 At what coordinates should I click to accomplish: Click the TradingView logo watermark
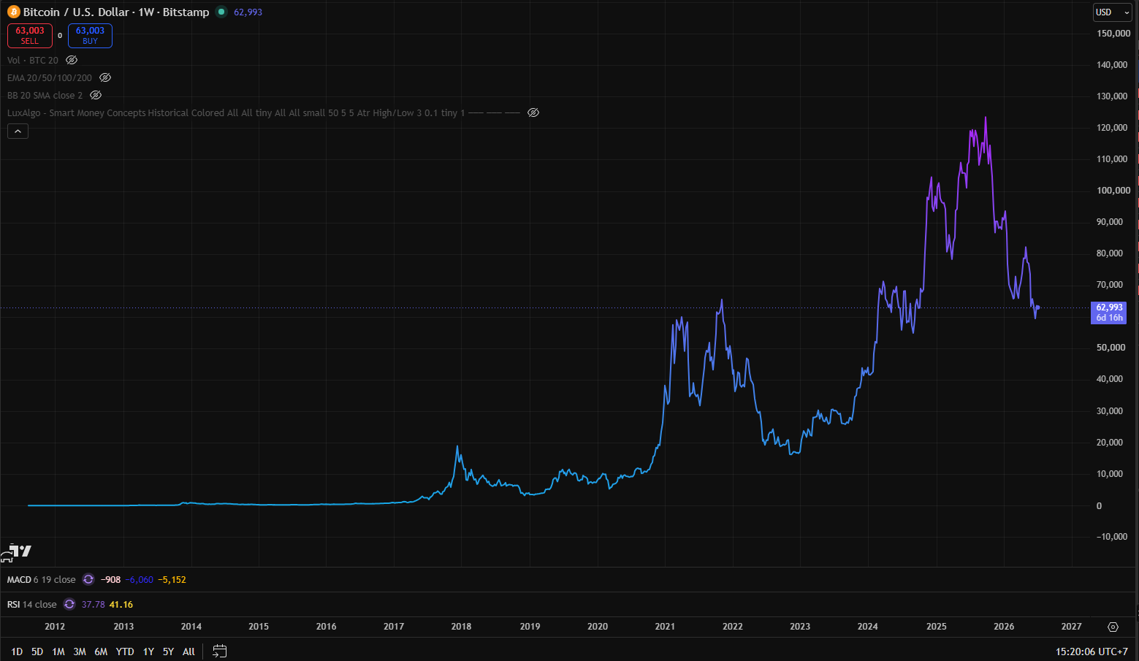click(17, 553)
